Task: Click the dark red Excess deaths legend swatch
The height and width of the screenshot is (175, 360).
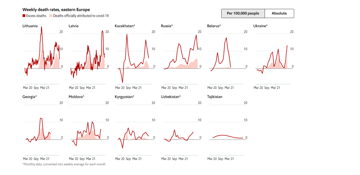Action: [x=24, y=16]
